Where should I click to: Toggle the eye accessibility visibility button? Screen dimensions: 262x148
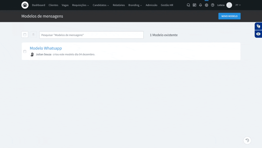tap(258, 34)
